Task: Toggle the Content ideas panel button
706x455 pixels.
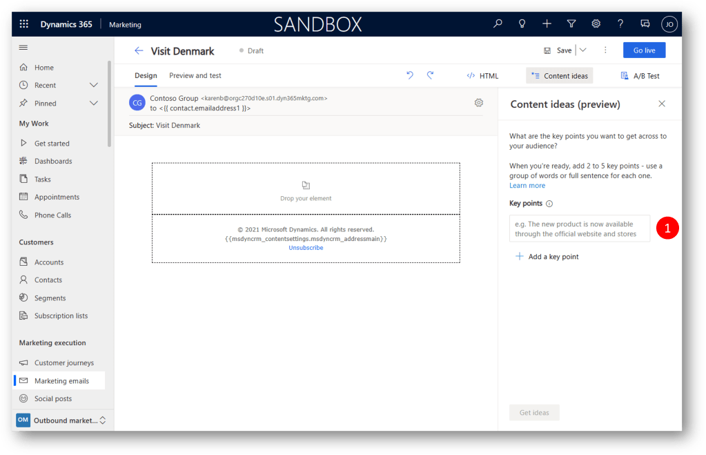Action: point(559,76)
